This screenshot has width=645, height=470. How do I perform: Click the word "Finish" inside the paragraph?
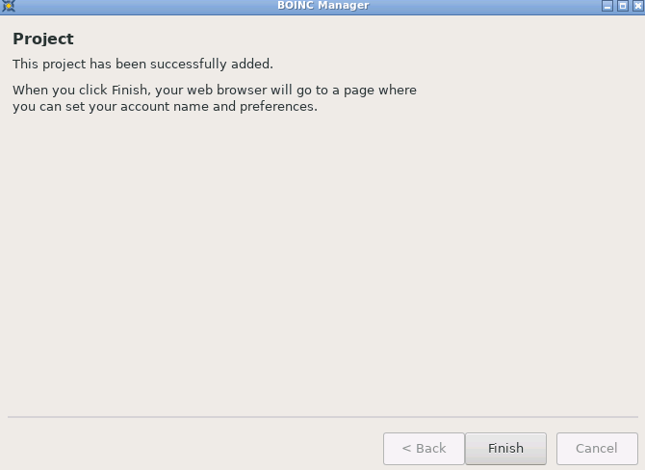130,90
